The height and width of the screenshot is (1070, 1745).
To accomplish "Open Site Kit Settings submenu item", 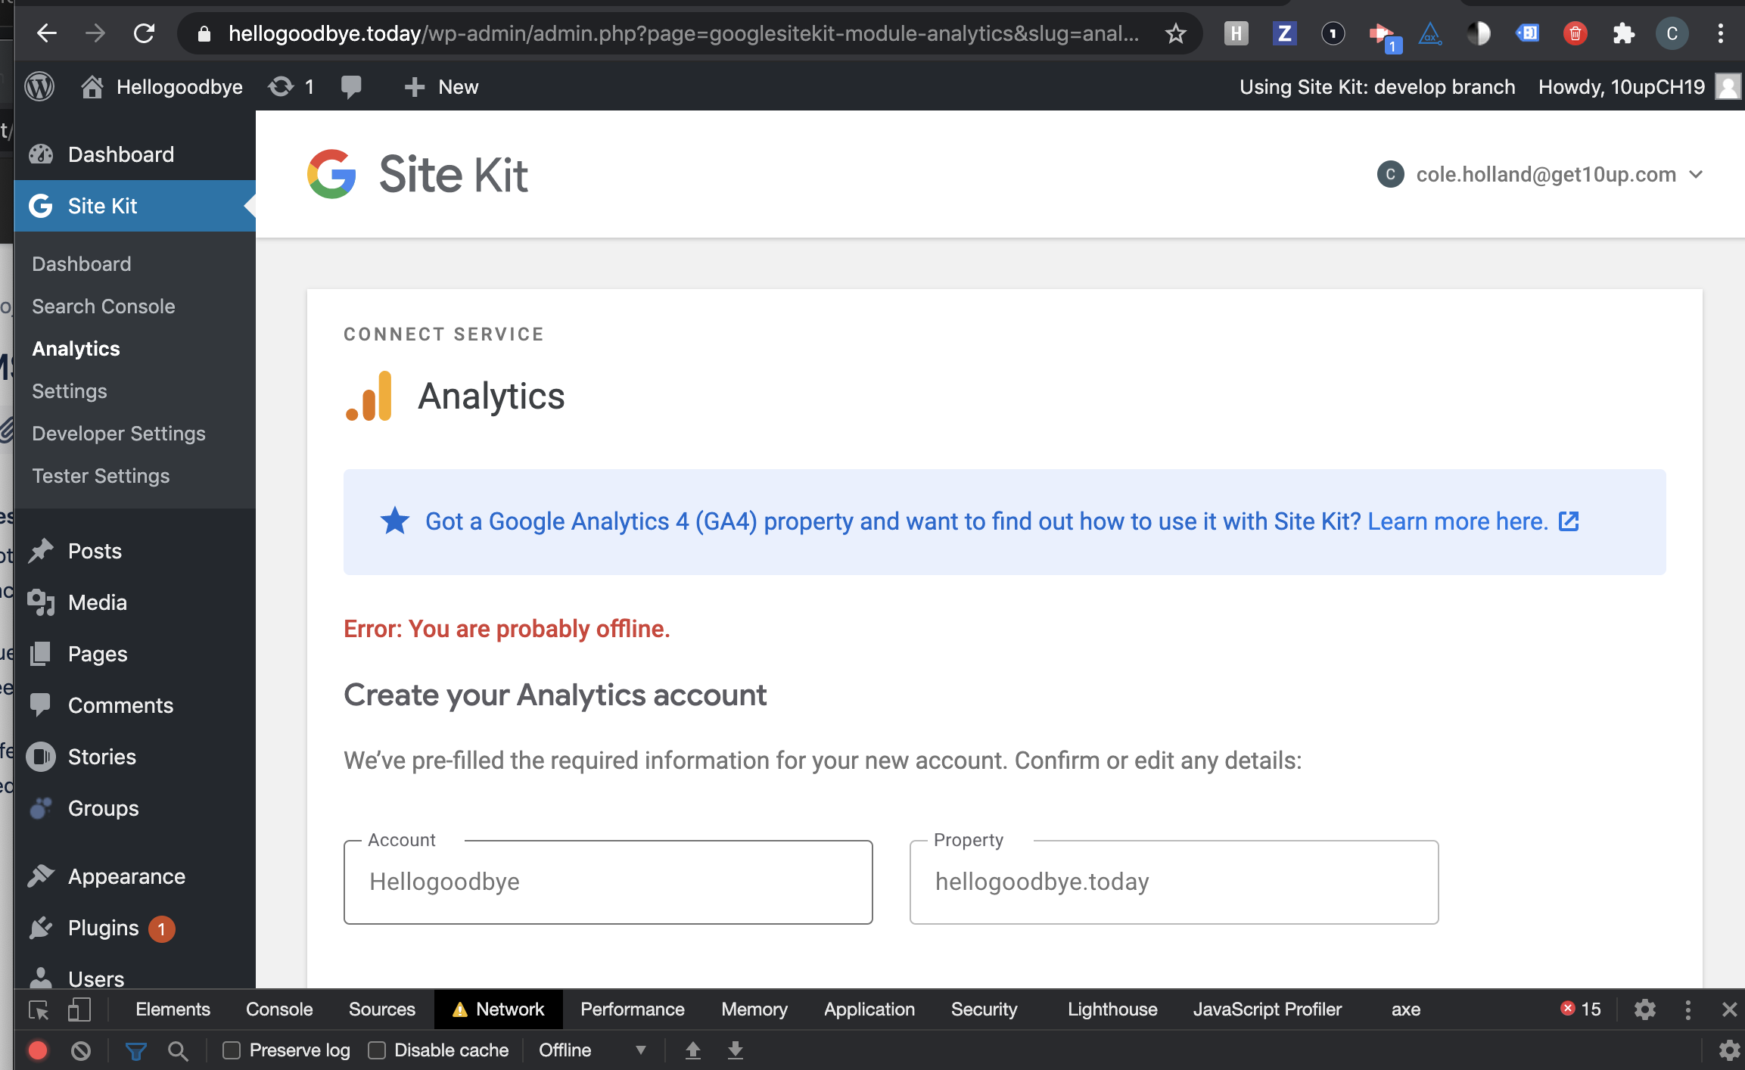I will [x=70, y=391].
